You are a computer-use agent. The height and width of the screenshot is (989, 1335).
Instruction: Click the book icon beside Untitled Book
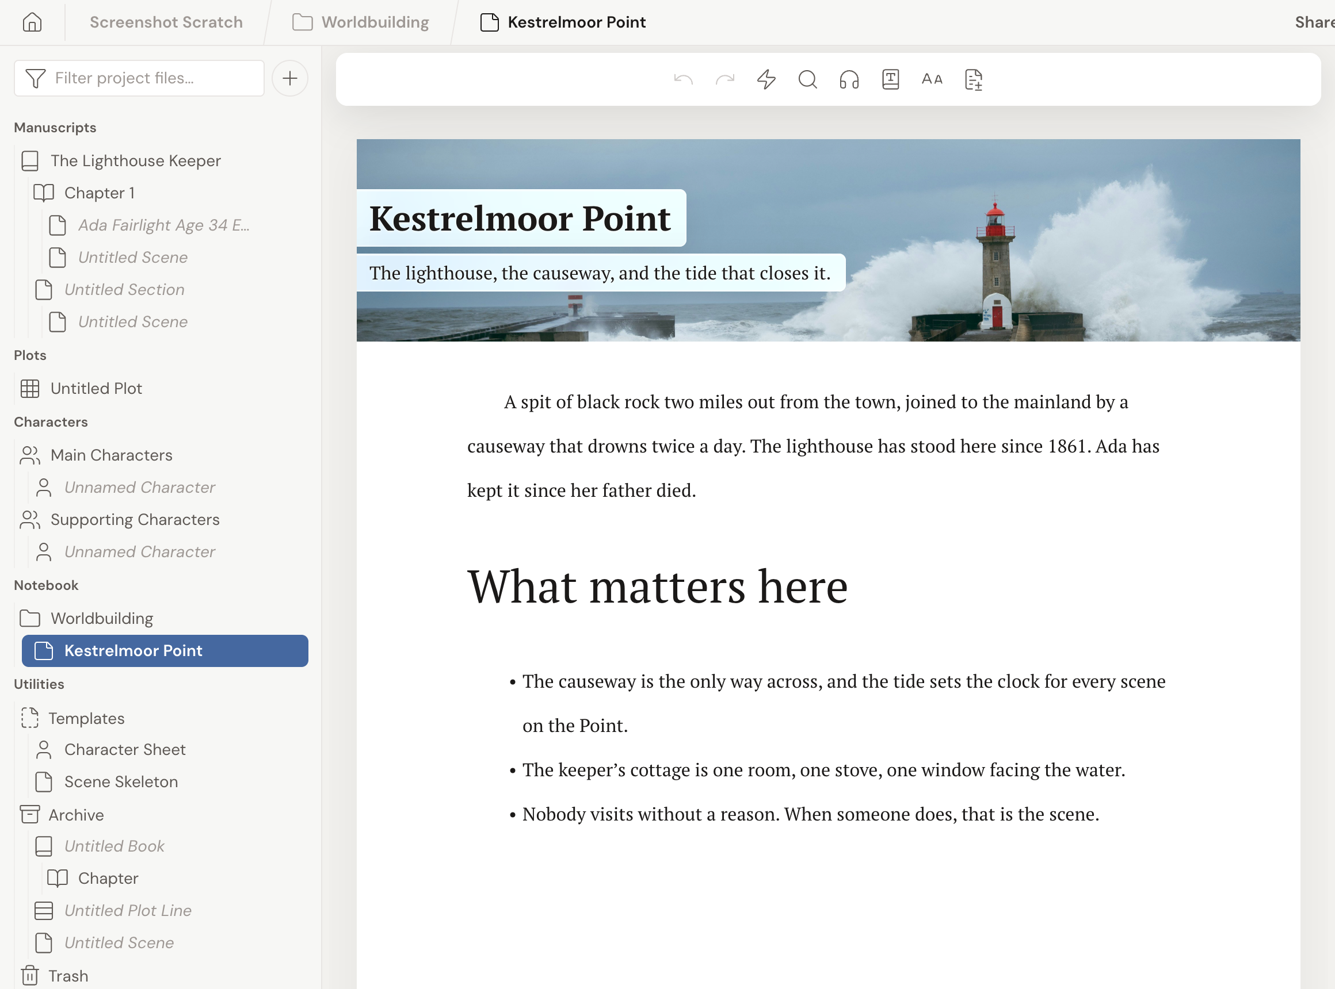pos(44,846)
